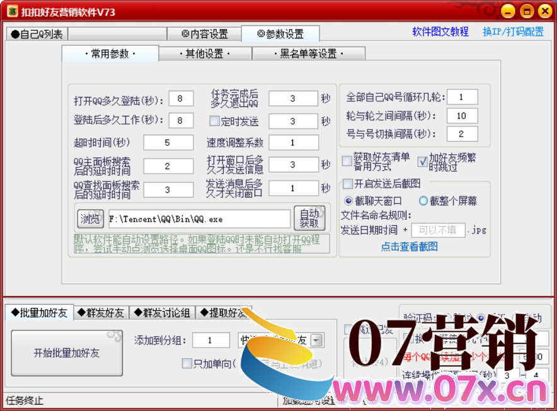Click the 速度调整系数 field
This screenshot has width=557, height=411.
[x=294, y=143]
